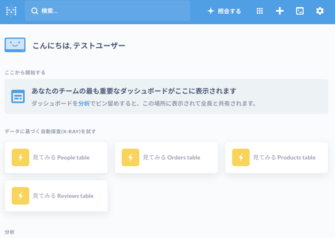Image resolution: width=335 pixels, height=238 pixels.
Task: Click the smiling robot greeting icon
Action: tap(15, 45)
